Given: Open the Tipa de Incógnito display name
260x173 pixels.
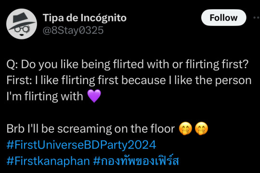Looking at the screenshot, I should coord(85,18).
